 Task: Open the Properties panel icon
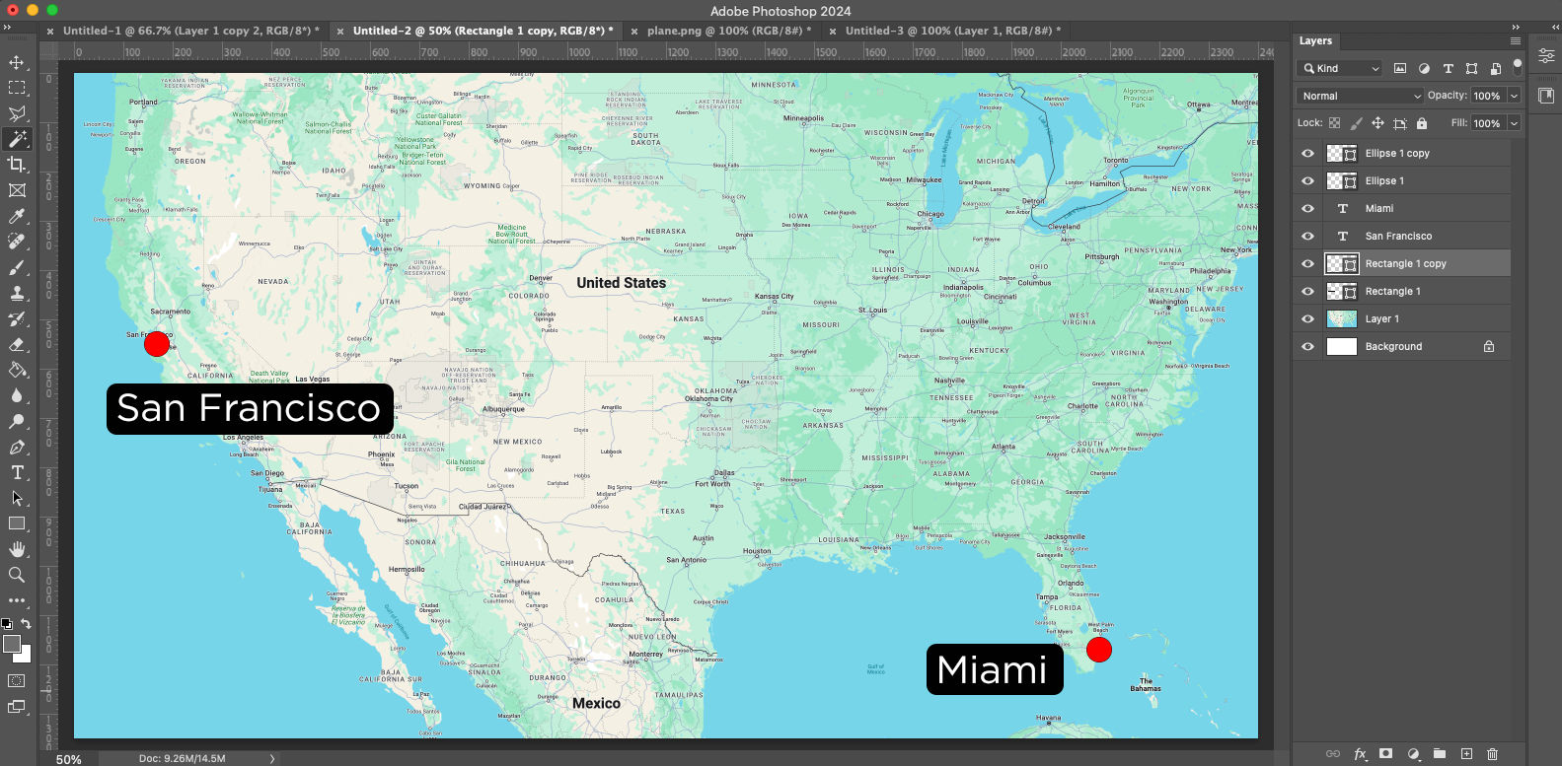[1546, 56]
